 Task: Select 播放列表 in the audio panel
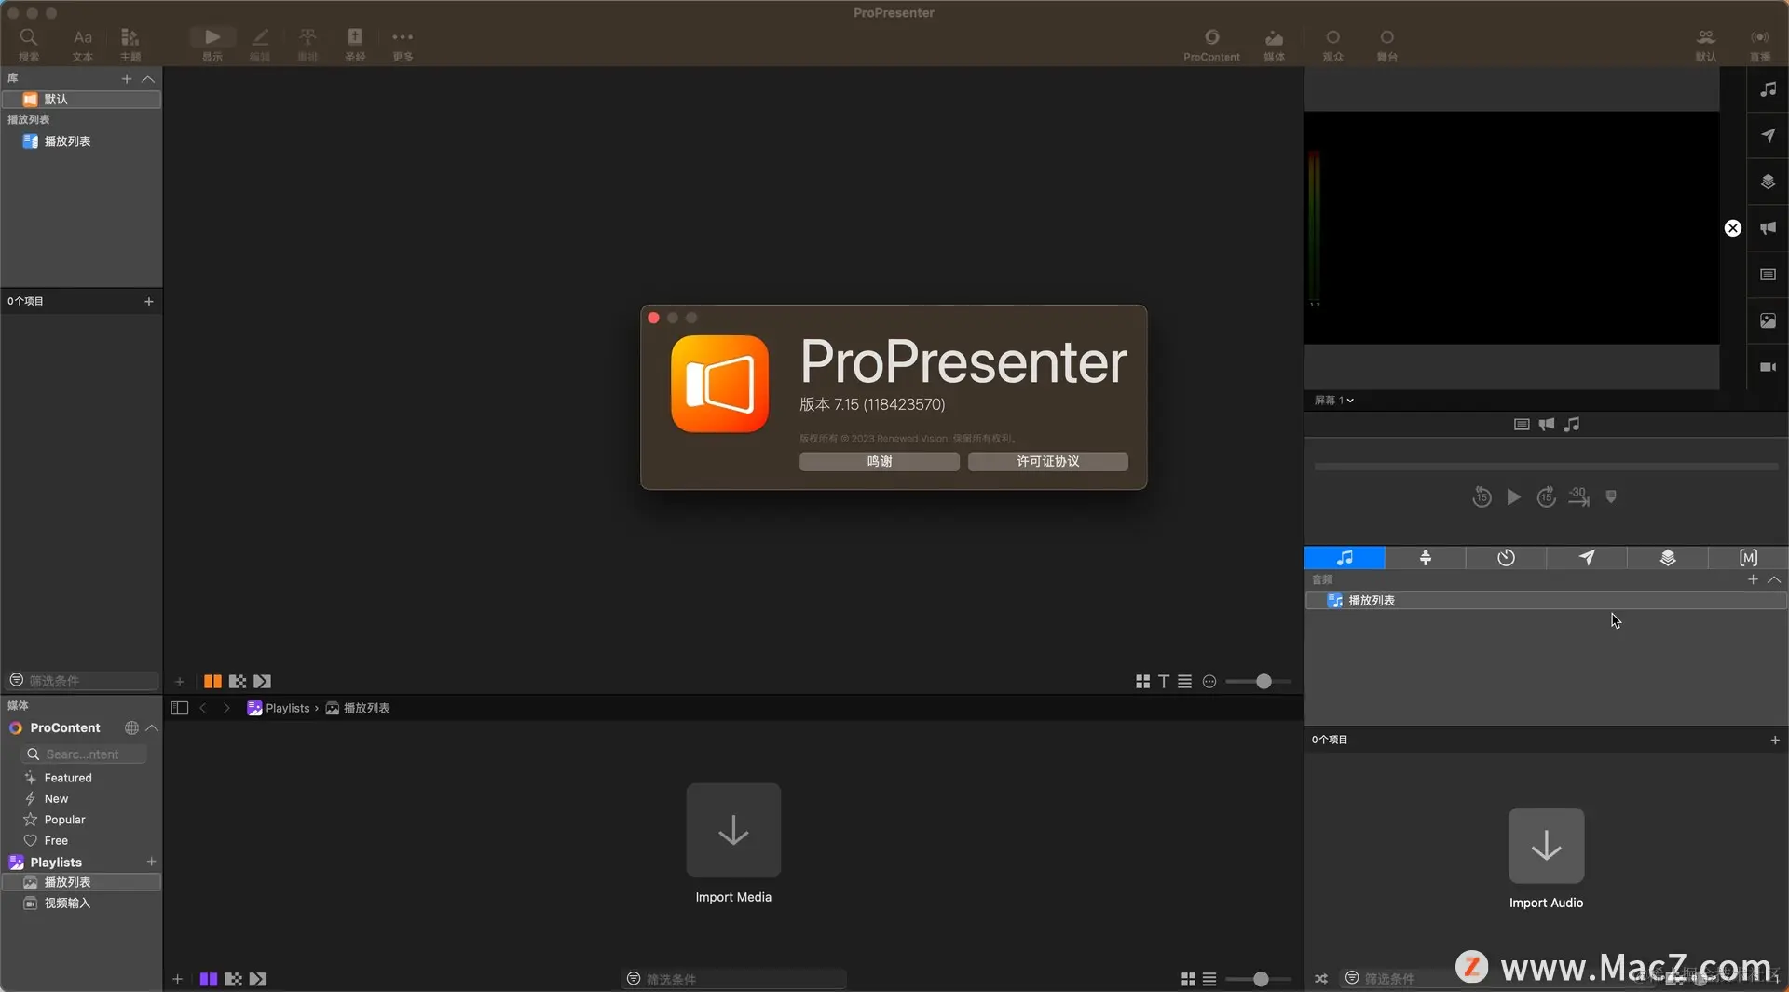1546,601
